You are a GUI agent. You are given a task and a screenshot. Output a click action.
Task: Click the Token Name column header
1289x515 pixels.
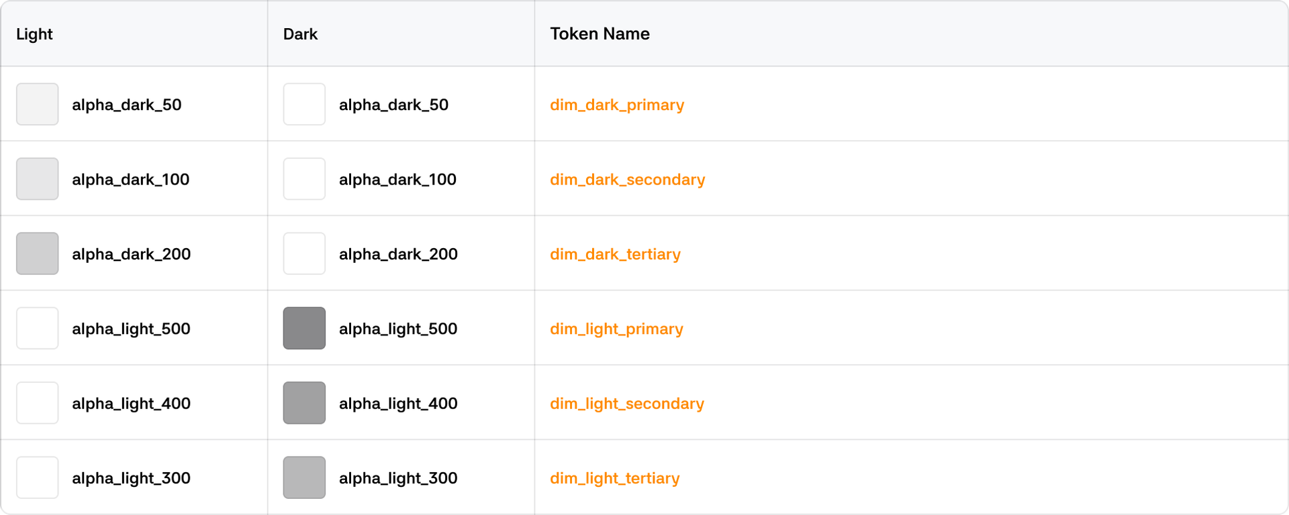600,34
